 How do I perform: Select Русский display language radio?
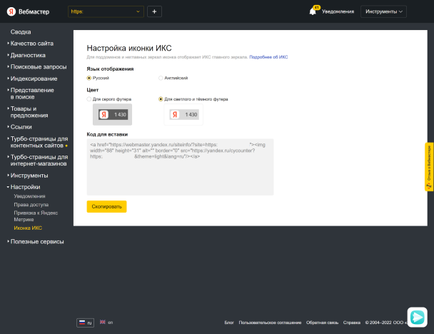tap(89, 77)
